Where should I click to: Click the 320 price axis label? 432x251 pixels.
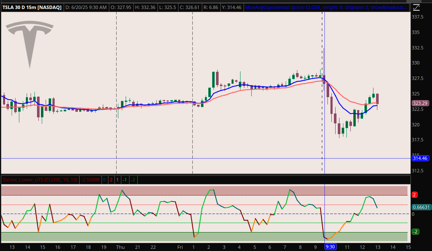416,124
